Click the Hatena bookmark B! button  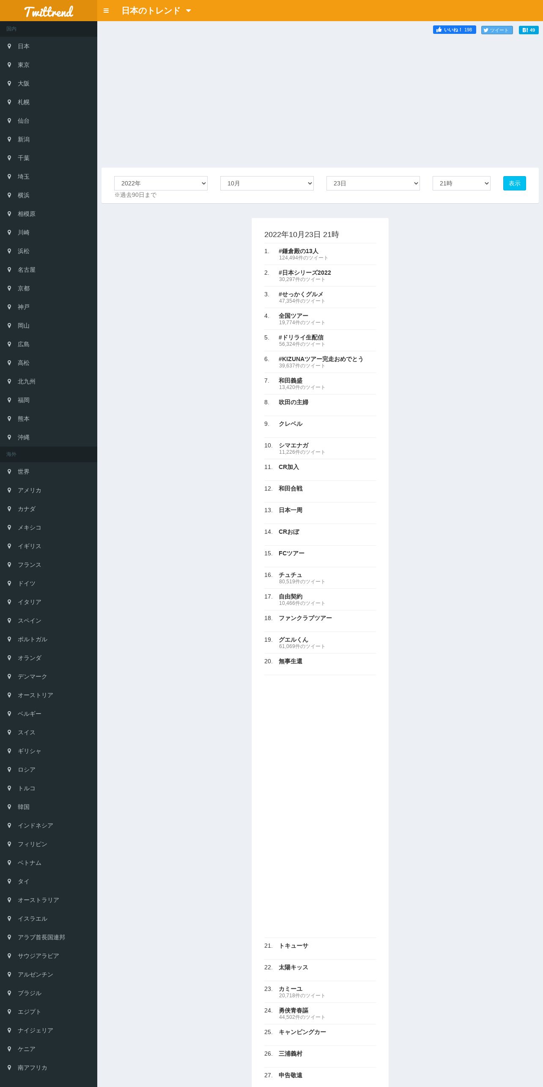pos(529,30)
